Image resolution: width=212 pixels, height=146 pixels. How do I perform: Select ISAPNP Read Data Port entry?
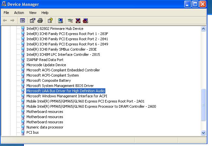[x=45, y=60]
